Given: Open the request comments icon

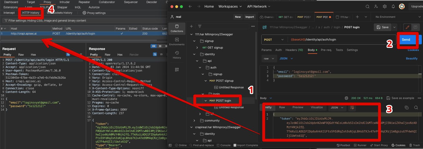Looking at the screenshot, I should (x=415, y=27).
